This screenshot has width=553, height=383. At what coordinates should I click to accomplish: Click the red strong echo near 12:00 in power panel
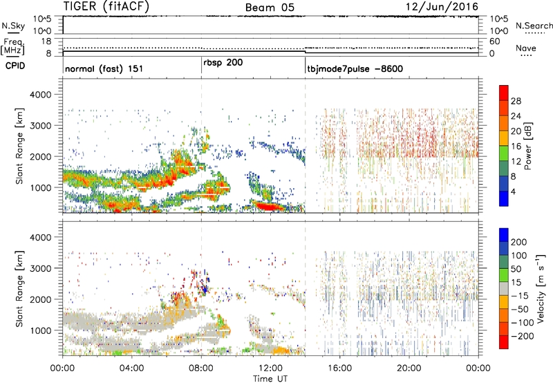[268, 206]
